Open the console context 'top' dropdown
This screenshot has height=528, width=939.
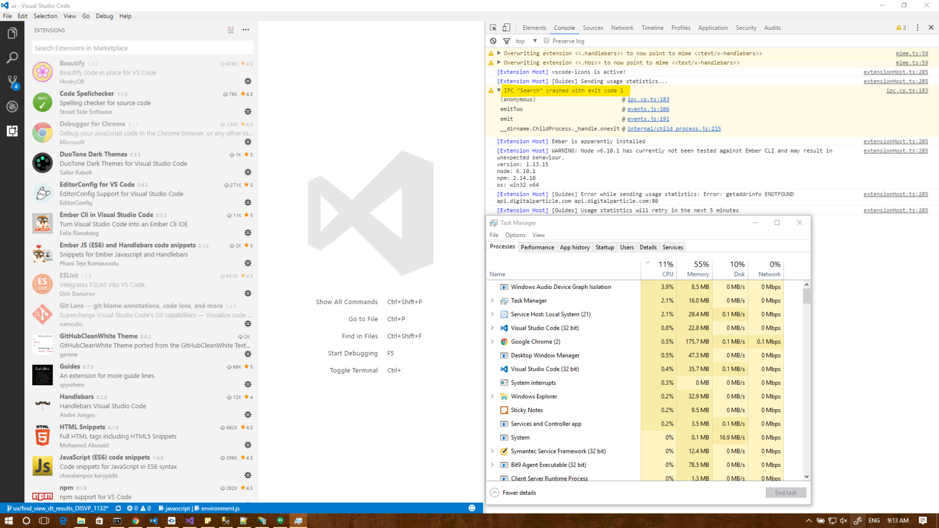pyautogui.click(x=526, y=41)
